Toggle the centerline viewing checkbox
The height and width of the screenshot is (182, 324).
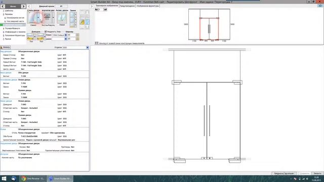(x=97, y=43)
